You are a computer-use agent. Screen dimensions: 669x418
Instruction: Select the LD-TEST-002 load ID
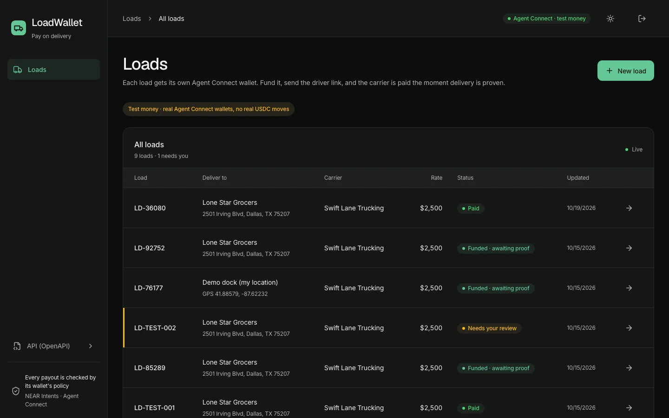(x=155, y=328)
